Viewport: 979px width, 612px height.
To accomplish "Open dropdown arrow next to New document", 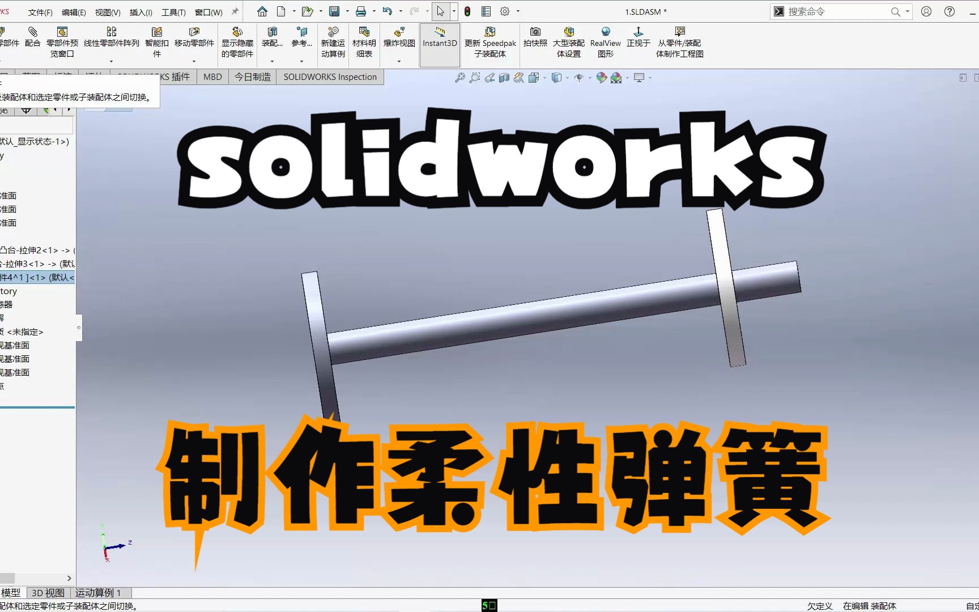I will 294,11.
